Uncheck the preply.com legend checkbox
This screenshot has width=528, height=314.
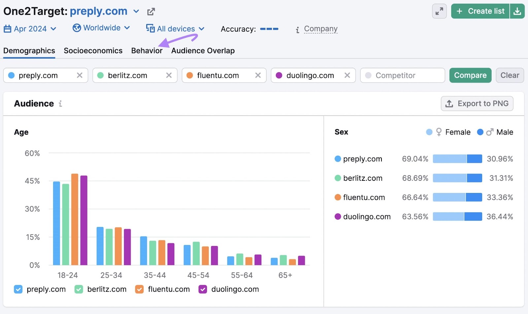click(x=18, y=289)
